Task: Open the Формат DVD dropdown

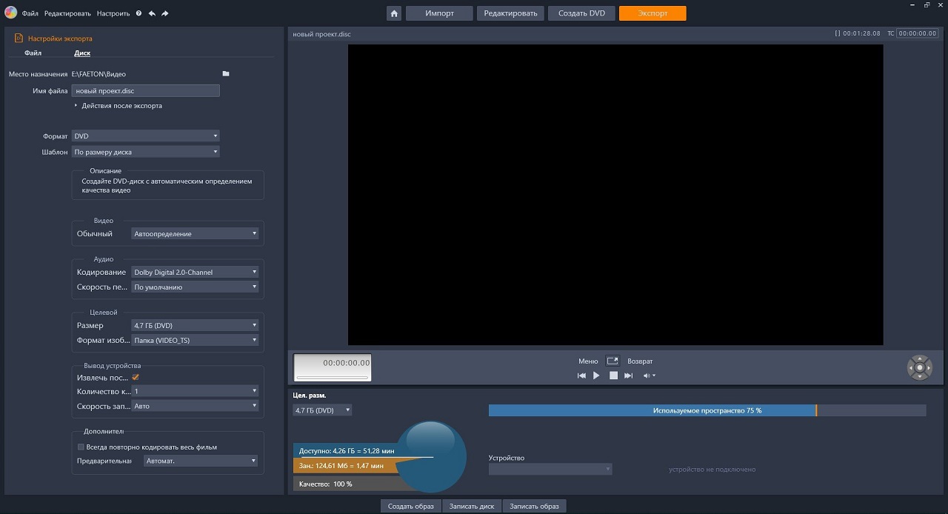Action: [145, 136]
